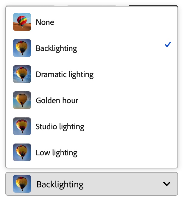Click the Golden hour text label
The image size is (184, 204).
point(57,101)
